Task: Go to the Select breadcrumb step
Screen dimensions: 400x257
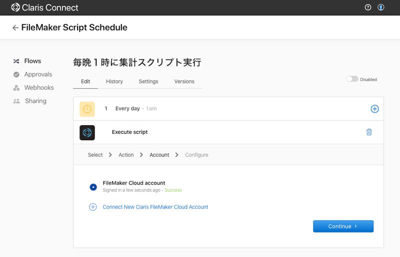Action: click(x=95, y=155)
